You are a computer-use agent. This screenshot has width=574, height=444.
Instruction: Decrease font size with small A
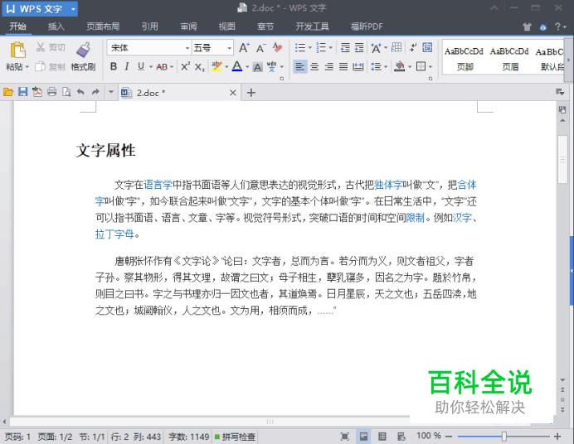point(260,48)
